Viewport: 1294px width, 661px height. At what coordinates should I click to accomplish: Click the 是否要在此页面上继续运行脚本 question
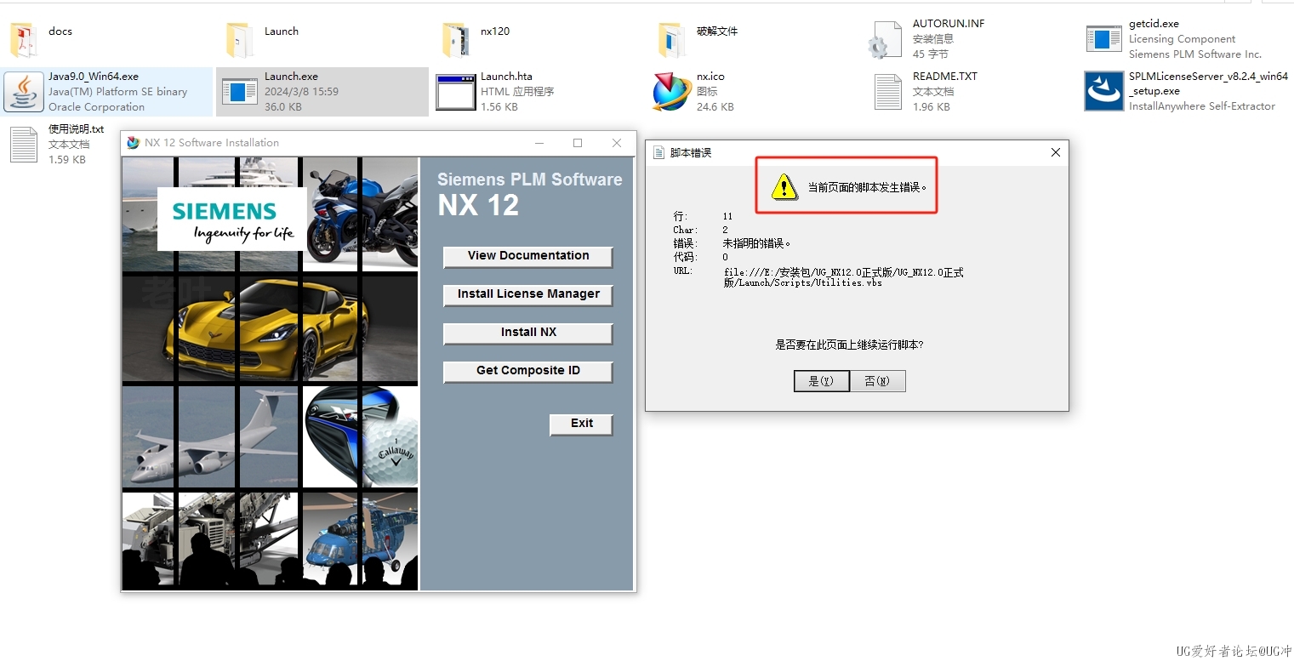click(x=849, y=345)
